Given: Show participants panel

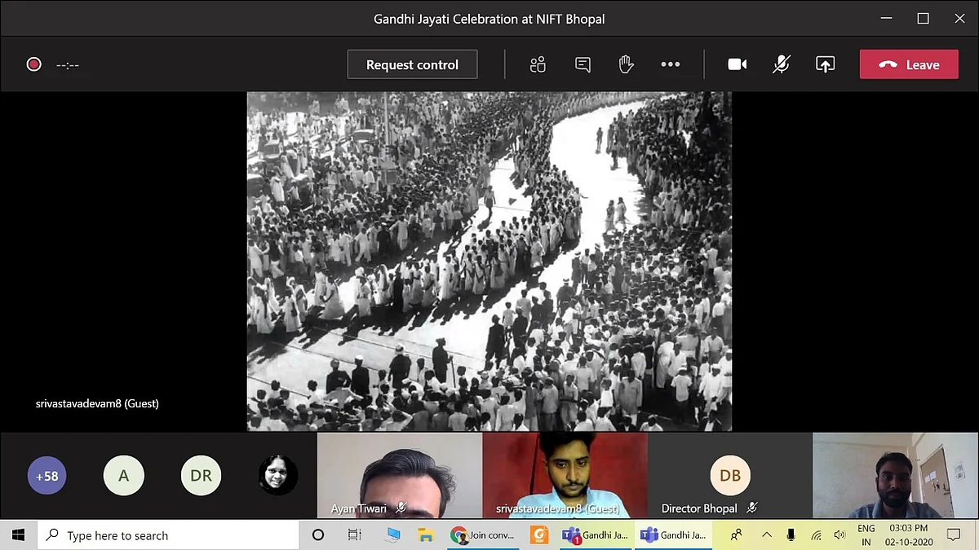Looking at the screenshot, I should pos(537,64).
